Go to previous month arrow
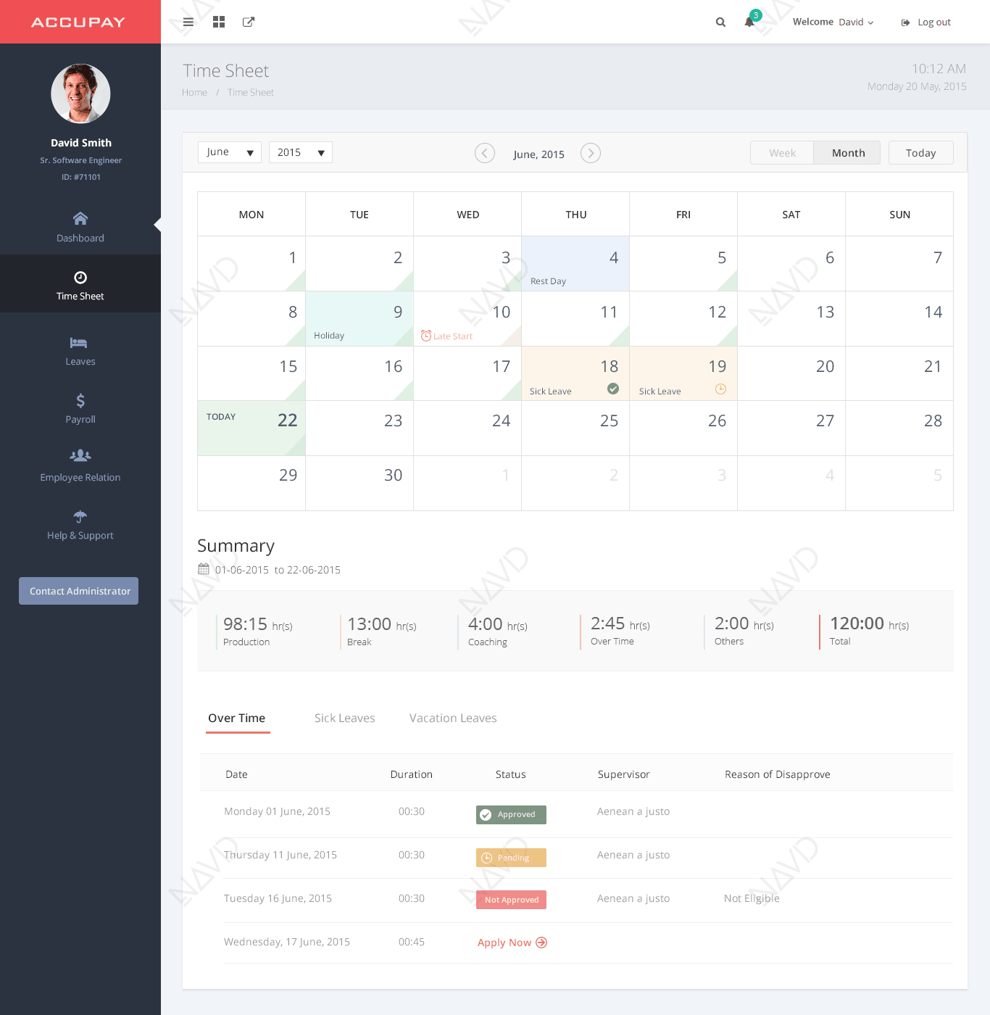Screen dimensions: 990x1015 pyautogui.click(x=485, y=153)
